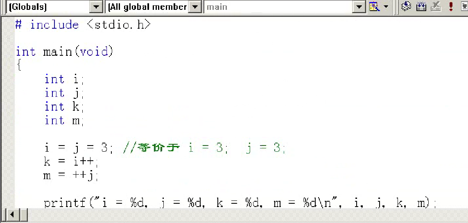The width and height of the screenshot is (468, 223).
Task: Click the WizardBar actions wand icon
Action: coord(375,7)
